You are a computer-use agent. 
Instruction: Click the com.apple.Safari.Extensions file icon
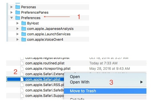pos(22,74)
